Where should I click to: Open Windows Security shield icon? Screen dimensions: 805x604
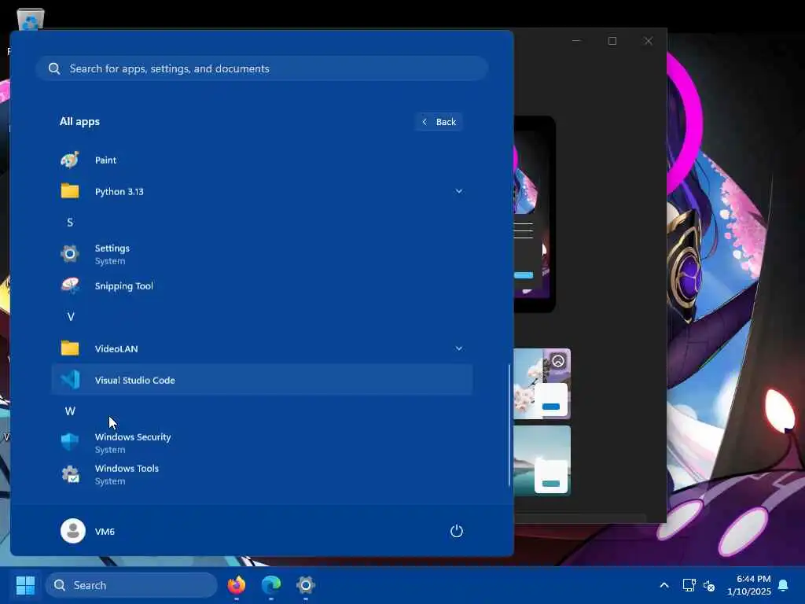click(70, 442)
